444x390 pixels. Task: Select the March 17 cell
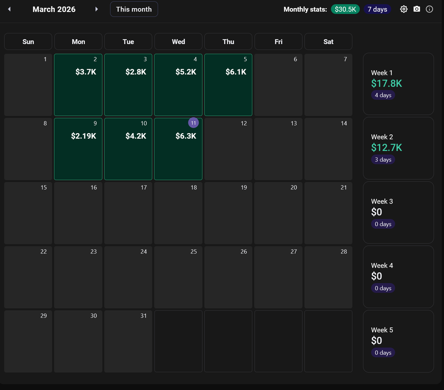tap(128, 213)
